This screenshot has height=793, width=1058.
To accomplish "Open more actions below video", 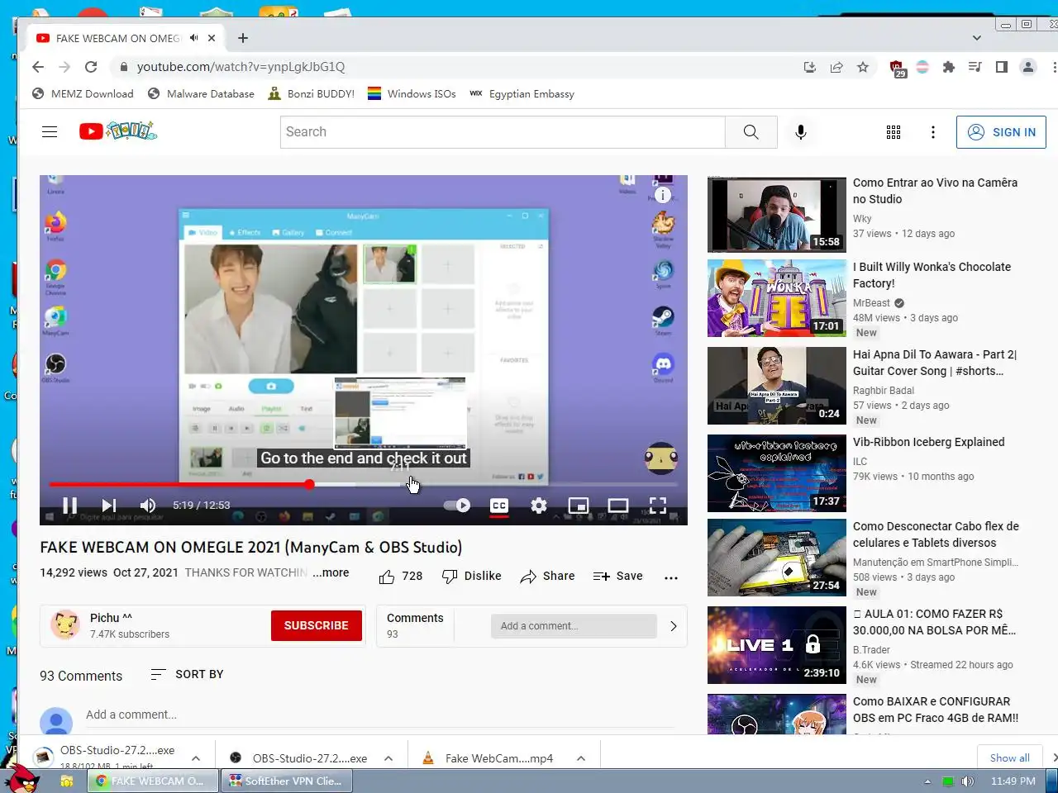I will (671, 577).
